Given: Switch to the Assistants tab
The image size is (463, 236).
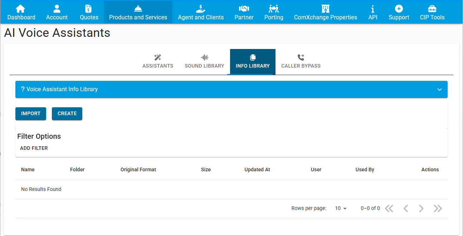Looking at the screenshot, I should [x=157, y=62].
